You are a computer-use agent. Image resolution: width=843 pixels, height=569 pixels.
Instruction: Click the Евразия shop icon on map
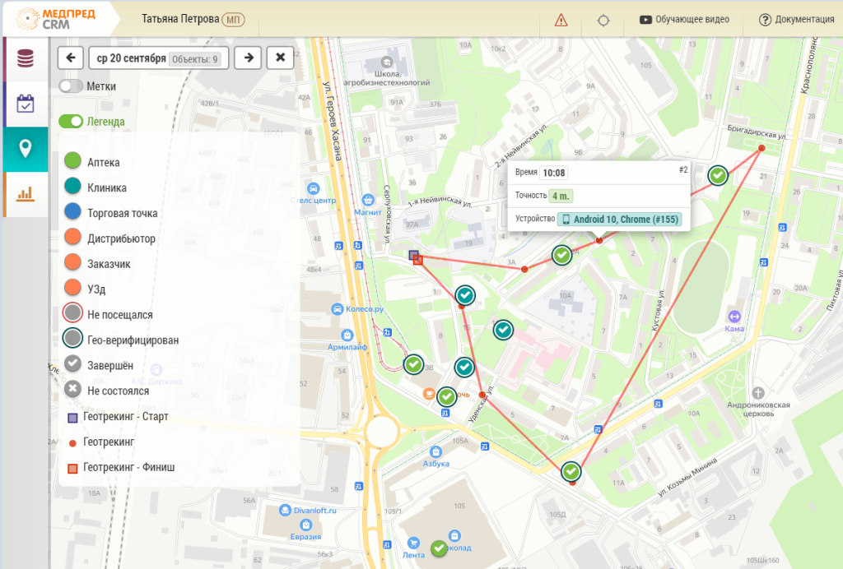[306, 525]
